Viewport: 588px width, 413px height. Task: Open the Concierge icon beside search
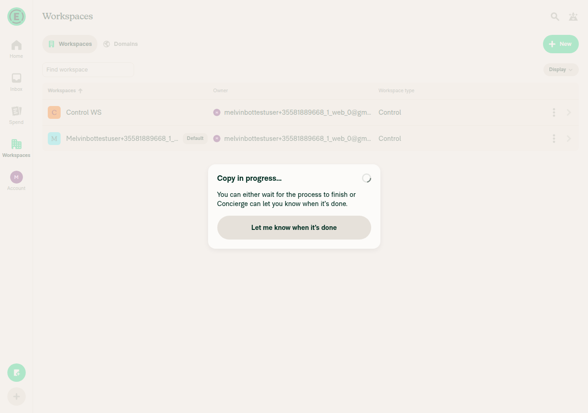[573, 17]
